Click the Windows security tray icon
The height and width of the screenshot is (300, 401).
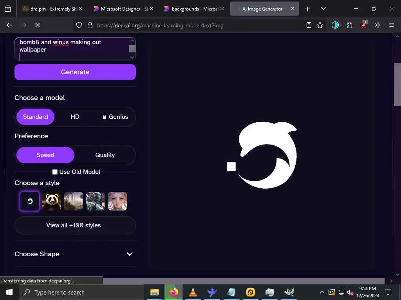332,292
